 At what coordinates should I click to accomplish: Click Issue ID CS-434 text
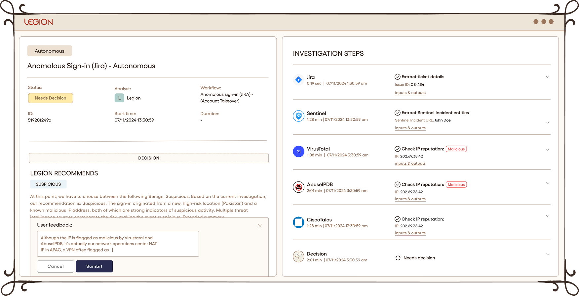409,85
